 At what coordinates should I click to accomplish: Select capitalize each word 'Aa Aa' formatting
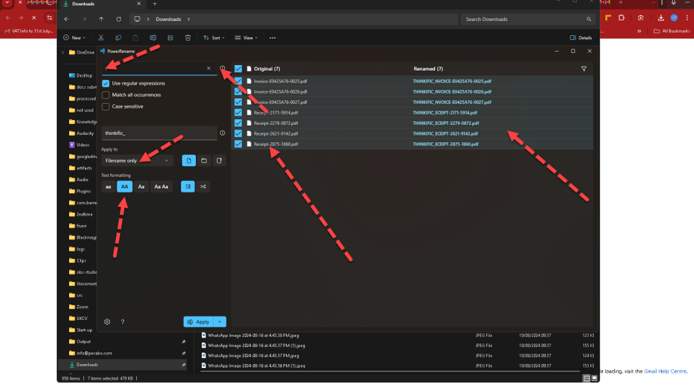[161, 187]
